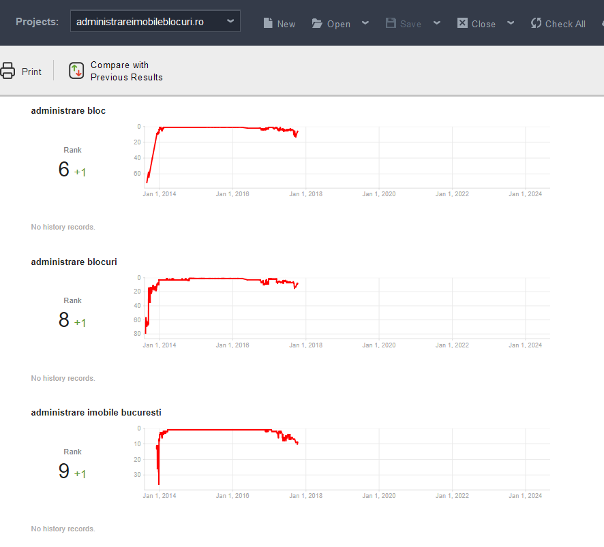The height and width of the screenshot is (547, 604).
Task: Click the Open project folder icon
Action: 317,22
